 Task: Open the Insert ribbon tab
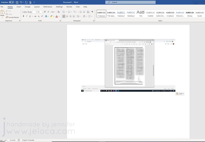19,7
